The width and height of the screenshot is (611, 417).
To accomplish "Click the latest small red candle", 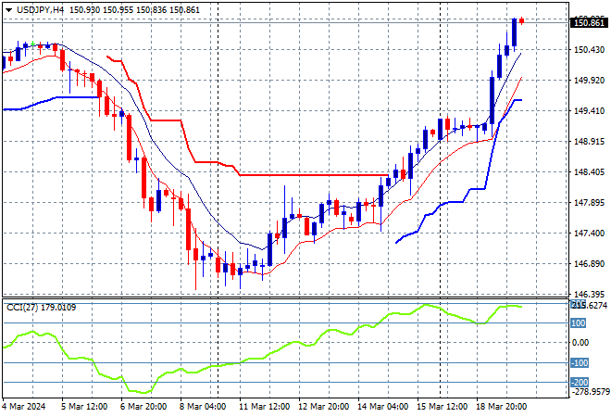I will (521, 20).
